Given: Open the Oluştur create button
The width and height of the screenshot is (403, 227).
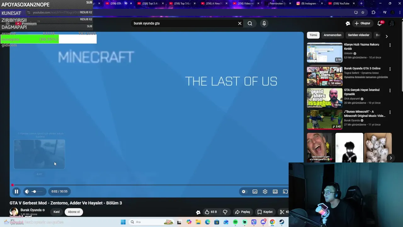Looking at the screenshot, I should click(x=362, y=23).
